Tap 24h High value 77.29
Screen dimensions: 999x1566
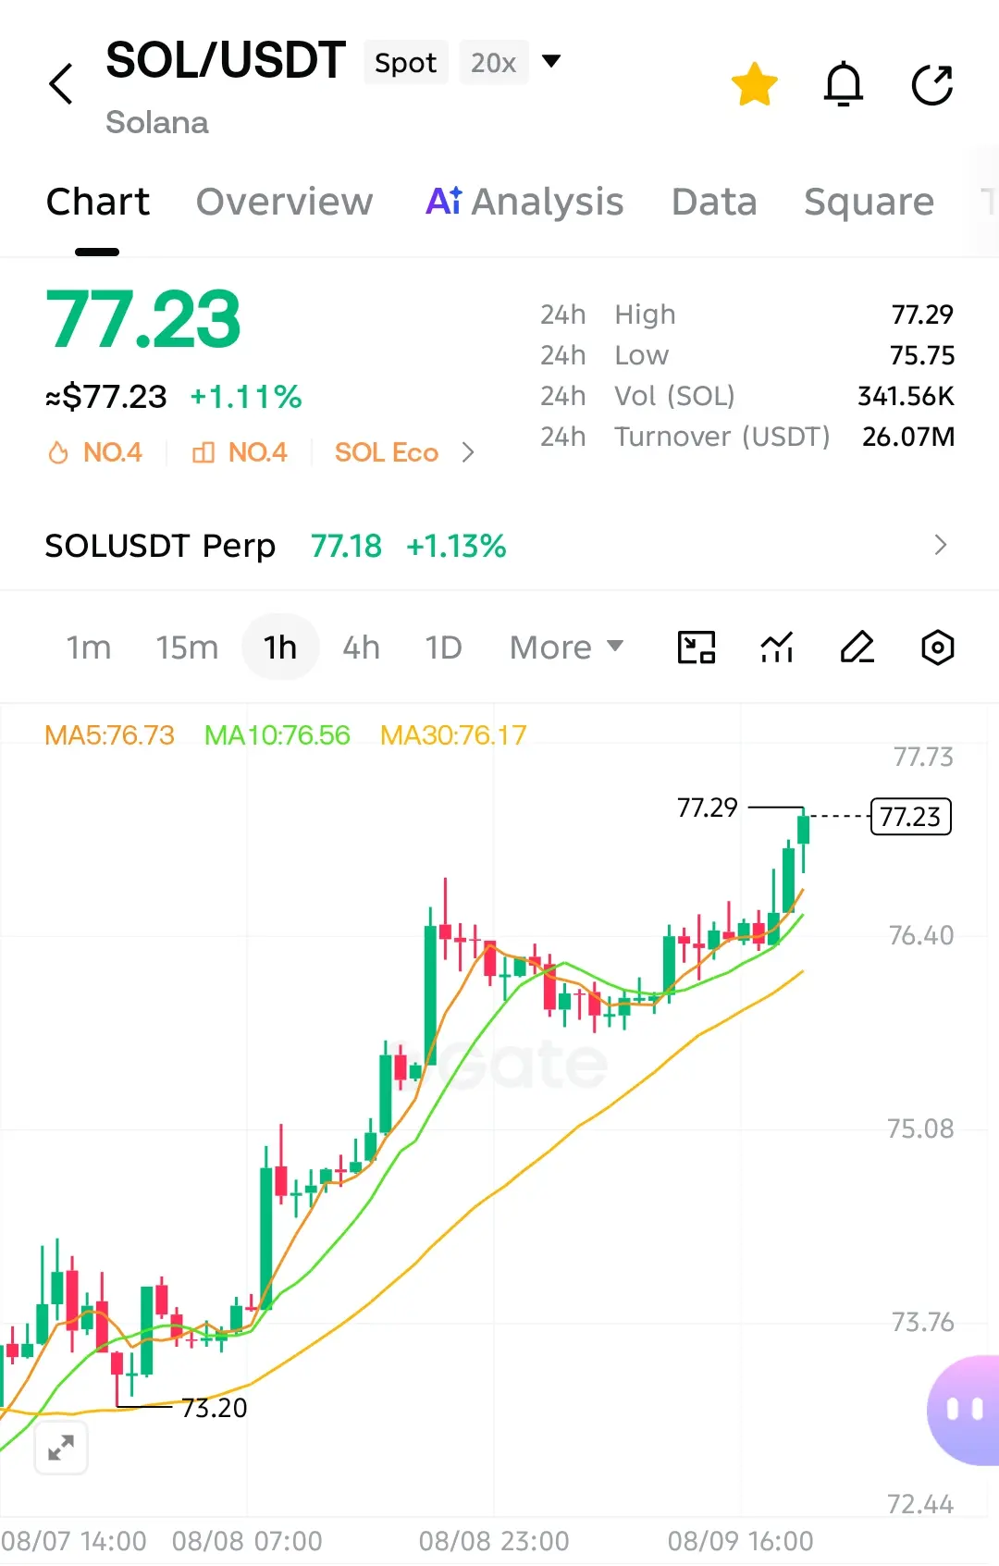tap(922, 314)
